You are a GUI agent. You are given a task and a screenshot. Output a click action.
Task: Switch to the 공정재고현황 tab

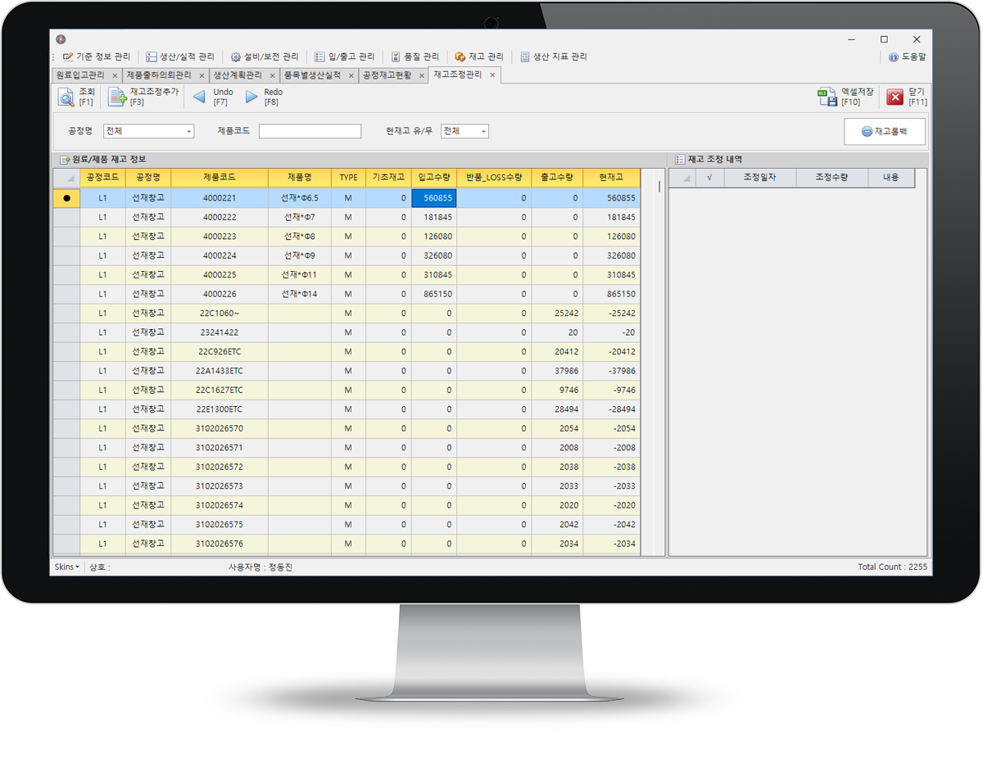[x=387, y=75]
